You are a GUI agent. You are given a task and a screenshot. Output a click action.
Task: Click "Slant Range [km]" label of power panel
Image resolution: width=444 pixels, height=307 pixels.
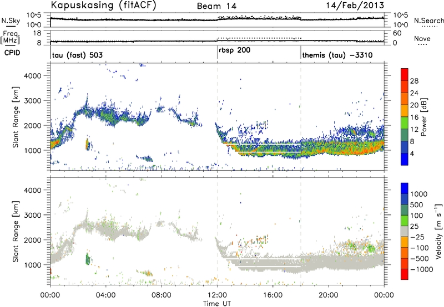[16, 117]
